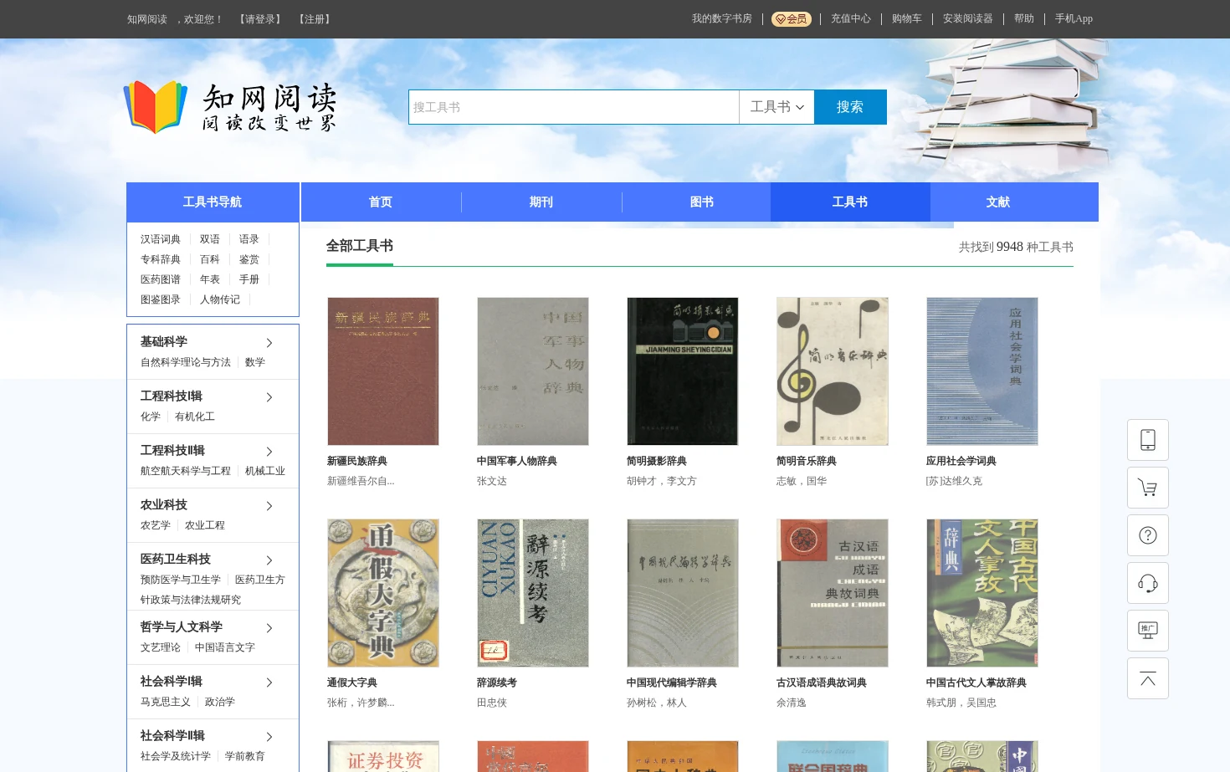Expand the 工程科技II辑 category arrow
The height and width of the screenshot is (772, 1230).
pyautogui.click(x=269, y=452)
